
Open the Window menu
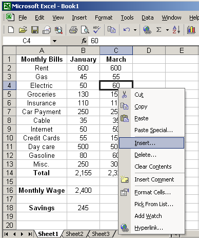(x=171, y=17)
